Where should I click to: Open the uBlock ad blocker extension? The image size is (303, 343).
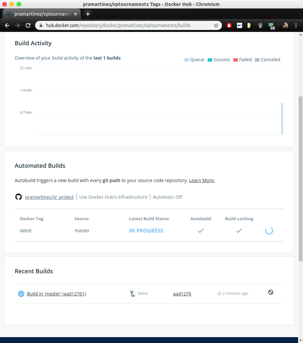229,25
